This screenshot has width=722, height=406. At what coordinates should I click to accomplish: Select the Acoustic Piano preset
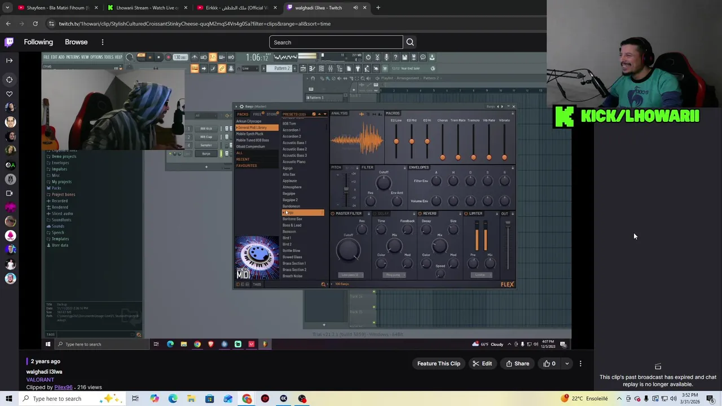click(294, 162)
